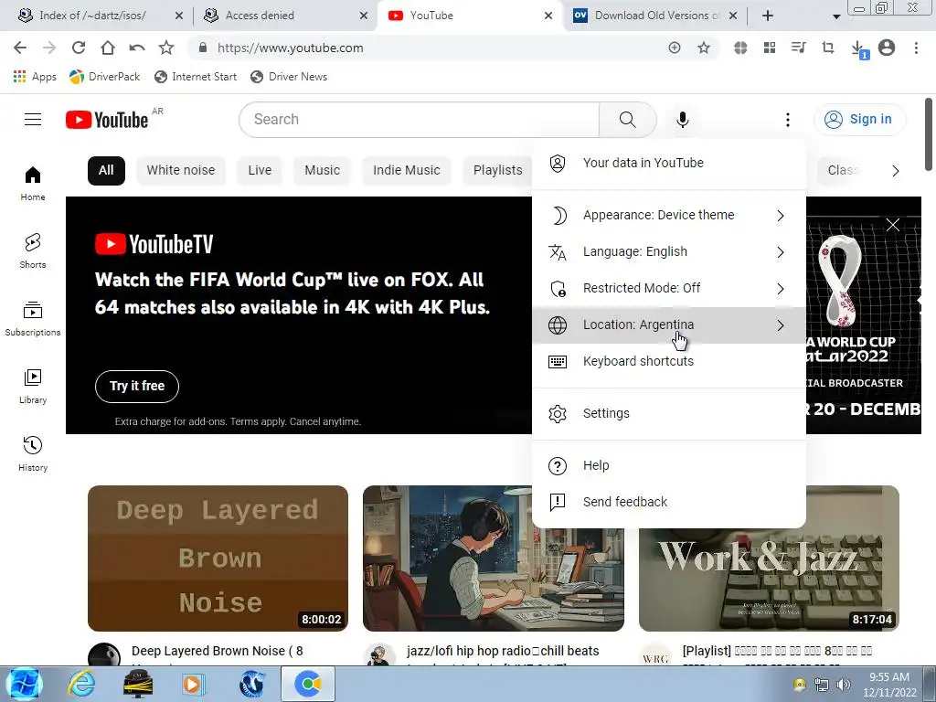
Task: Click the YouTube search input field
Action: [420, 120]
